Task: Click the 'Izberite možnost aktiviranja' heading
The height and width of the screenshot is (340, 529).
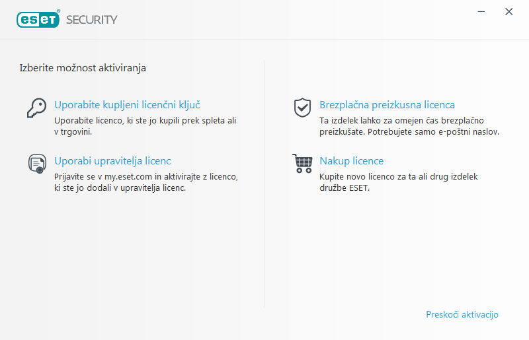Action: tap(83, 67)
